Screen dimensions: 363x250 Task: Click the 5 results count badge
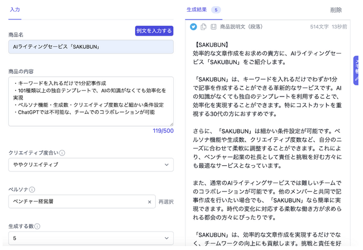[x=216, y=10]
